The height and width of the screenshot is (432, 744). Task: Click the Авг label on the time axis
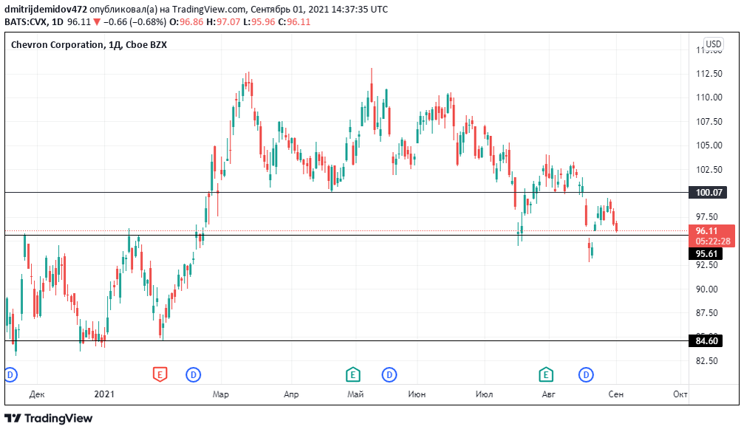click(x=548, y=394)
